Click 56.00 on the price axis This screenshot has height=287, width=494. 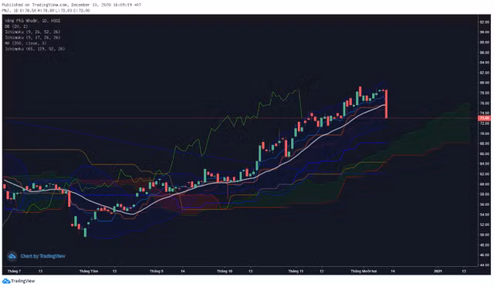pyautogui.click(x=484, y=204)
